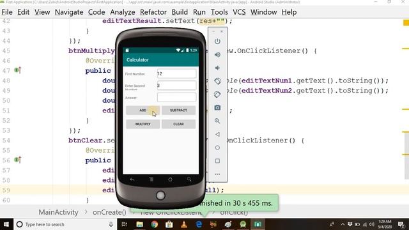Open the Help menu

point(289,12)
